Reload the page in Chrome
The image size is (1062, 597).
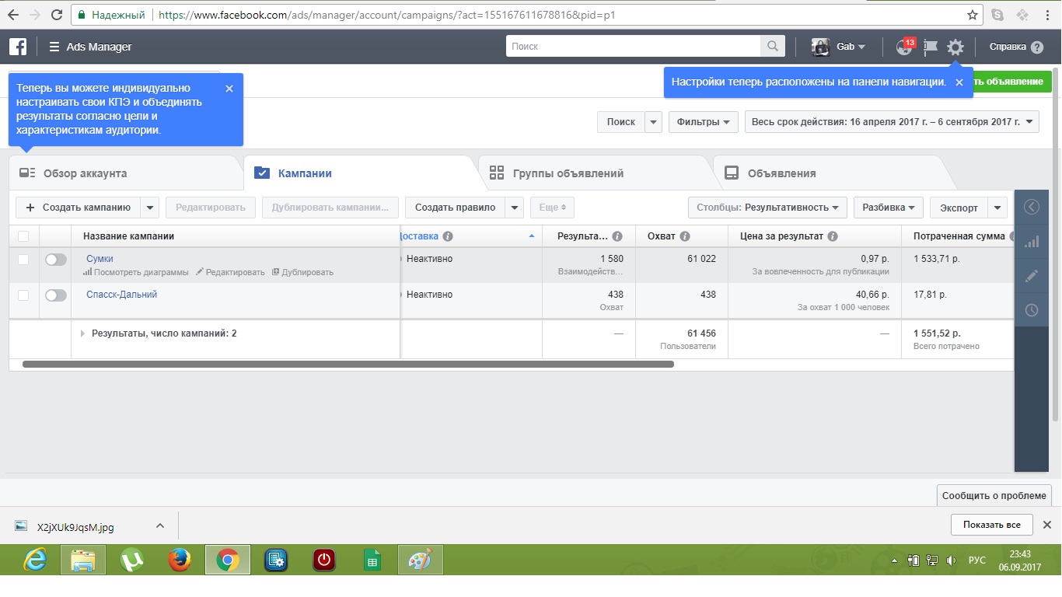pos(57,15)
